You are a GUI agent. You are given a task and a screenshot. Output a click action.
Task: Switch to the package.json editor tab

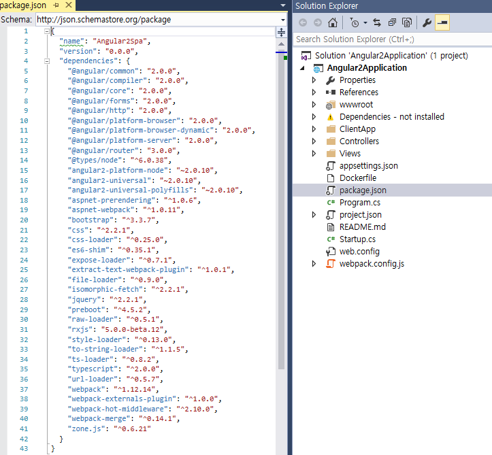click(x=23, y=5)
